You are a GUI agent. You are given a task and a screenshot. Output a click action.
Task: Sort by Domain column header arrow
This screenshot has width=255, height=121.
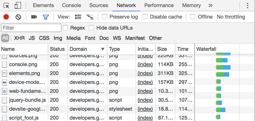click(x=103, y=49)
